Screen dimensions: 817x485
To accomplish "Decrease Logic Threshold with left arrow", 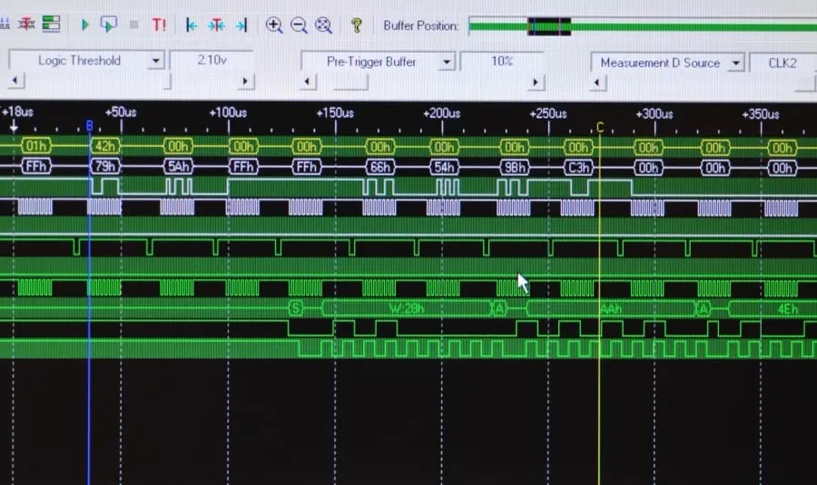I will pyautogui.click(x=15, y=80).
